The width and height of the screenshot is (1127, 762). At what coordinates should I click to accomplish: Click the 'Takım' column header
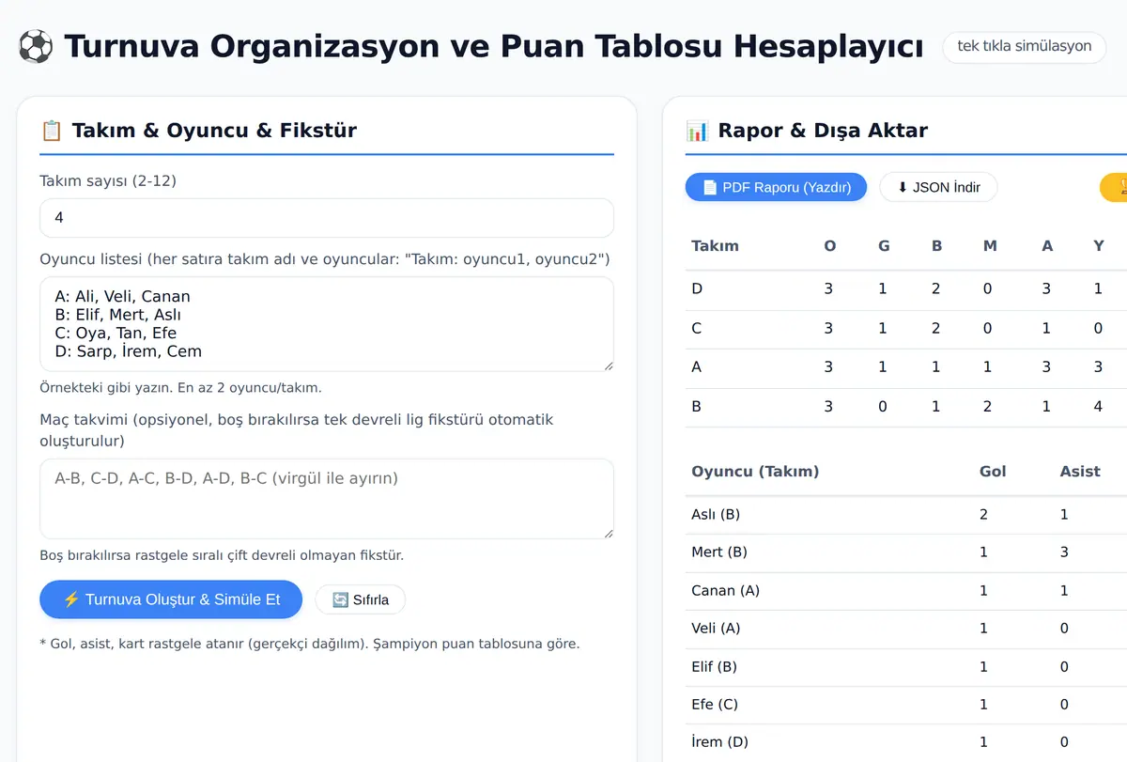(715, 246)
